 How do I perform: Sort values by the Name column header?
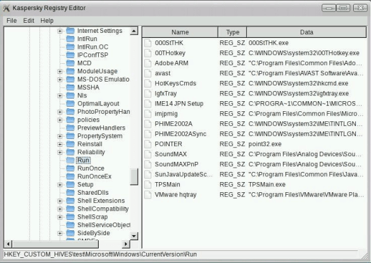pos(180,32)
